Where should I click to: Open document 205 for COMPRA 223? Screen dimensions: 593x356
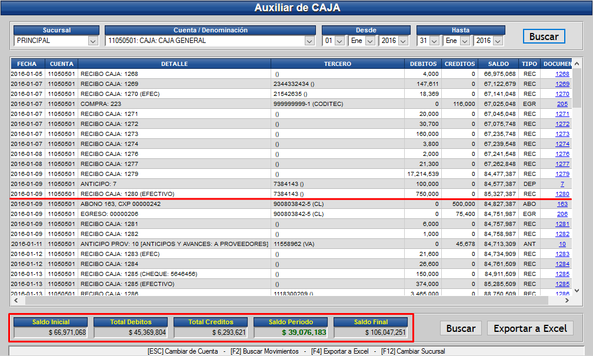(561, 104)
